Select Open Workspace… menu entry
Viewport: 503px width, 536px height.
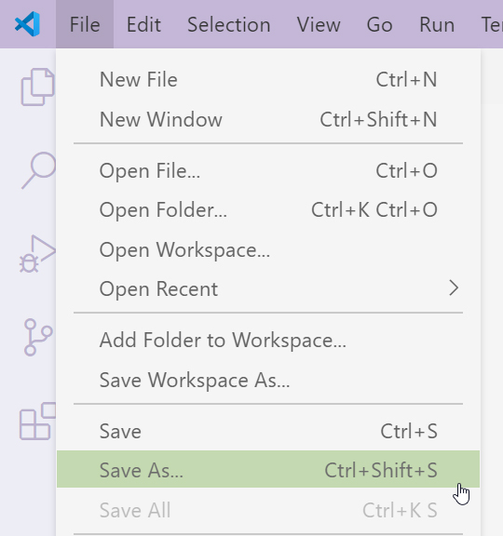[268, 249]
